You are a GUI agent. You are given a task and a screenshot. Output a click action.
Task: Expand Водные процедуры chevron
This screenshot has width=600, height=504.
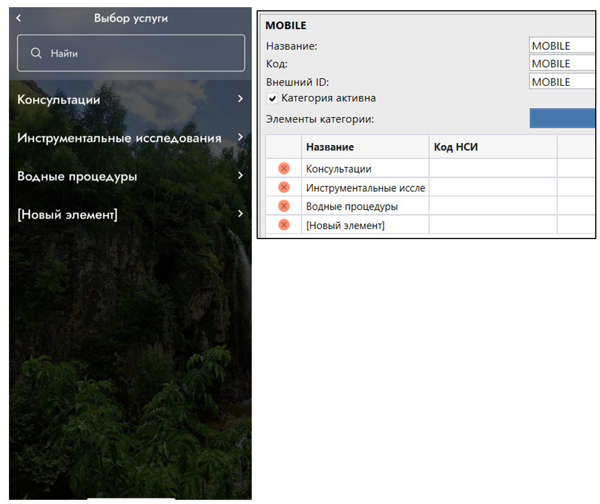(x=240, y=176)
